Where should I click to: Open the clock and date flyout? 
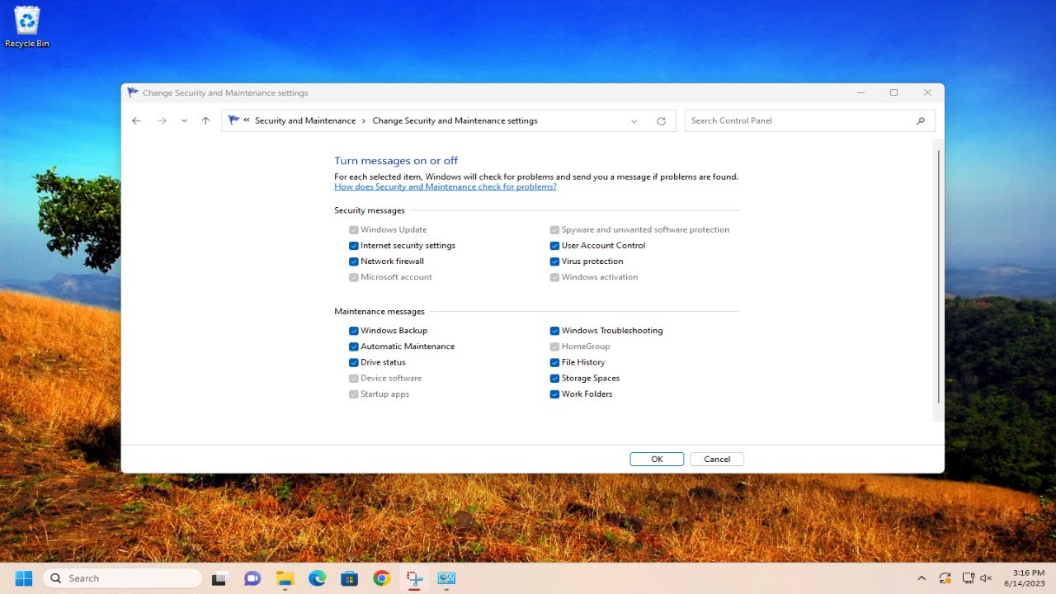click(1025, 578)
